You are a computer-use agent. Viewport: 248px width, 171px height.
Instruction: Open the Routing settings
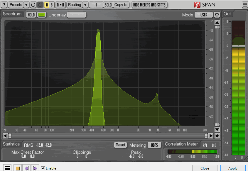click(75, 5)
